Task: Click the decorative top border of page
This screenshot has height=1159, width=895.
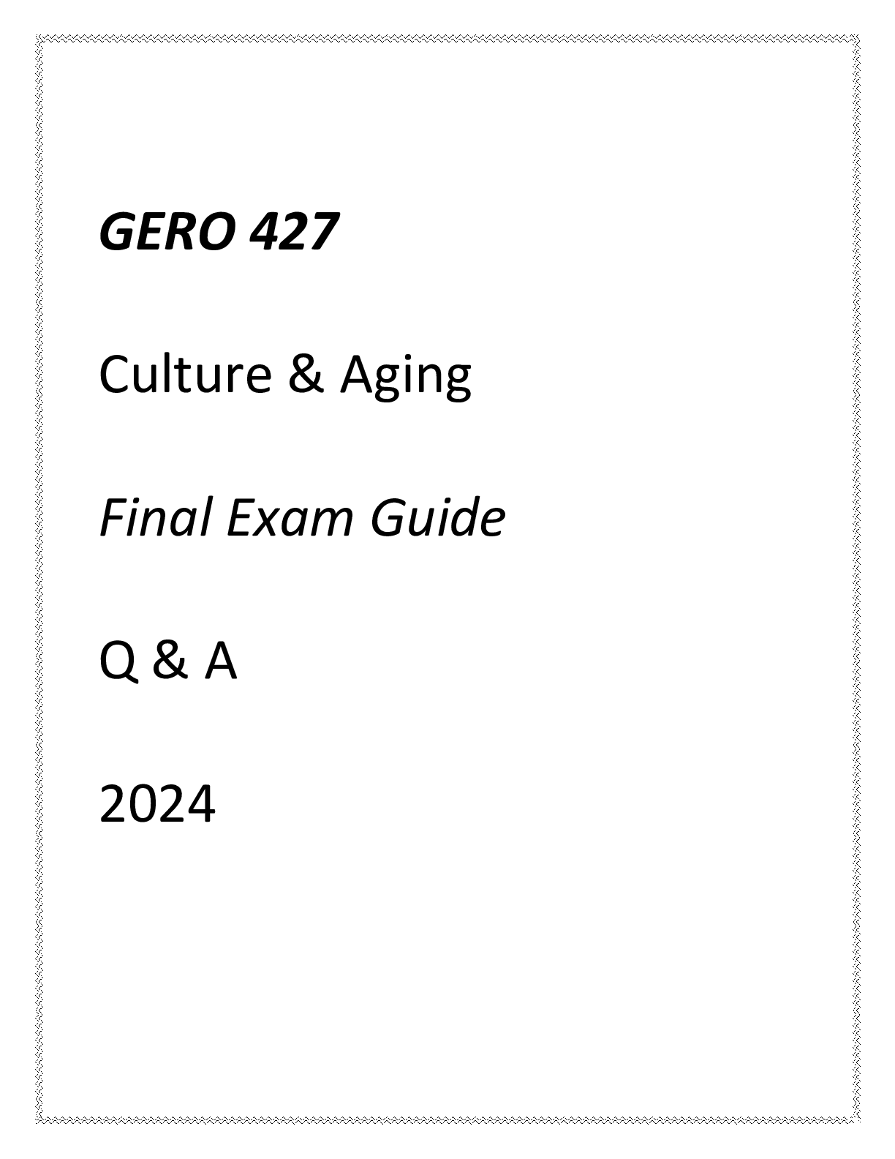Action: 447,38
